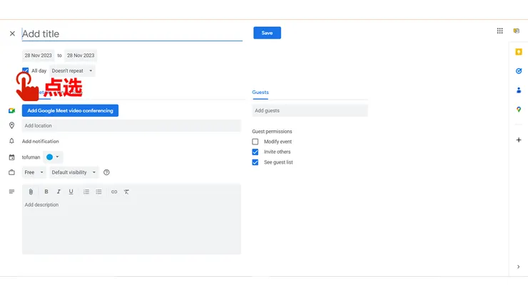Apply bold formatting in description

coord(46,191)
